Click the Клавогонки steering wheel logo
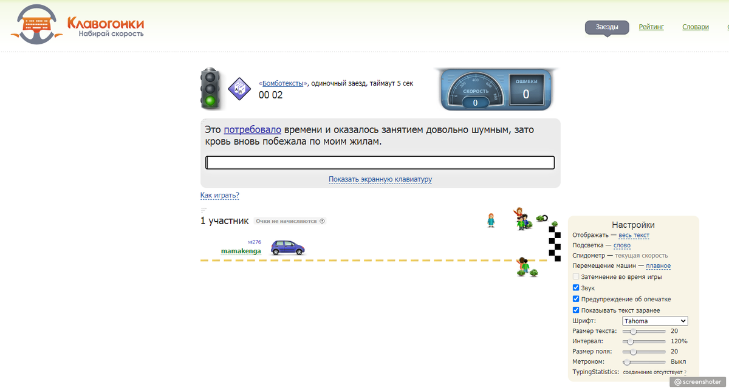 click(x=36, y=24)
